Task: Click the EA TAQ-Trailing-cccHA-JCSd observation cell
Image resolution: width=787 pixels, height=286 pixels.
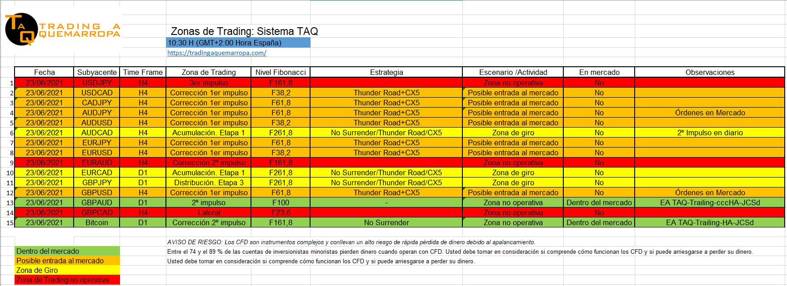Action: tap(709, 202)
